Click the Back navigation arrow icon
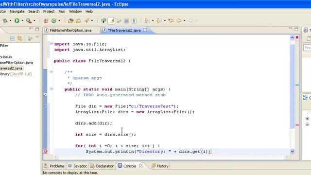311x175 pixels. 179,20
